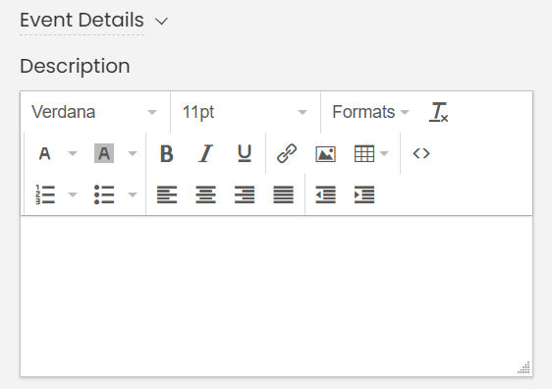Align text to the right
552x389 pixels.
tap(245, 194)
